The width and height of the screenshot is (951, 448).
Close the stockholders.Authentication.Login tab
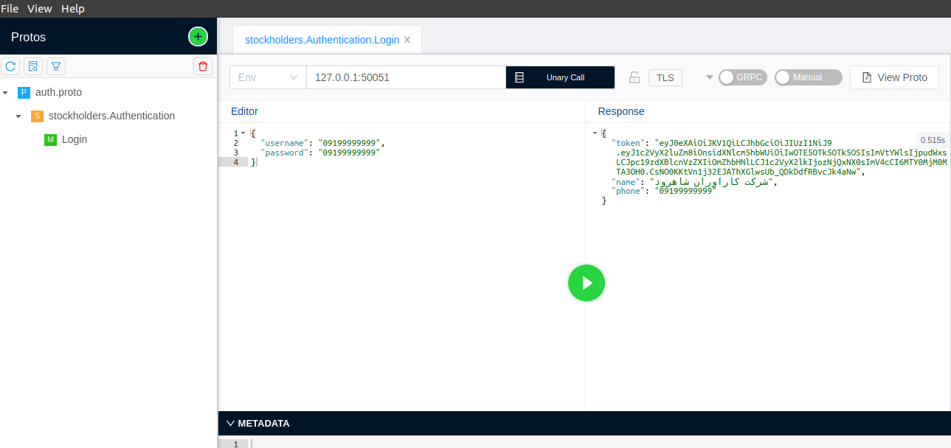[407, 40]
